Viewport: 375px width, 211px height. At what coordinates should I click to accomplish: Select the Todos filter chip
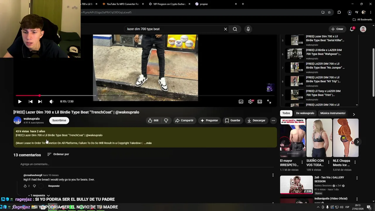(x=286, y=113)
